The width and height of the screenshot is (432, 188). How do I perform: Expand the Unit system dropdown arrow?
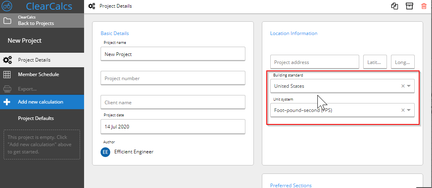[x=409, y=110]
